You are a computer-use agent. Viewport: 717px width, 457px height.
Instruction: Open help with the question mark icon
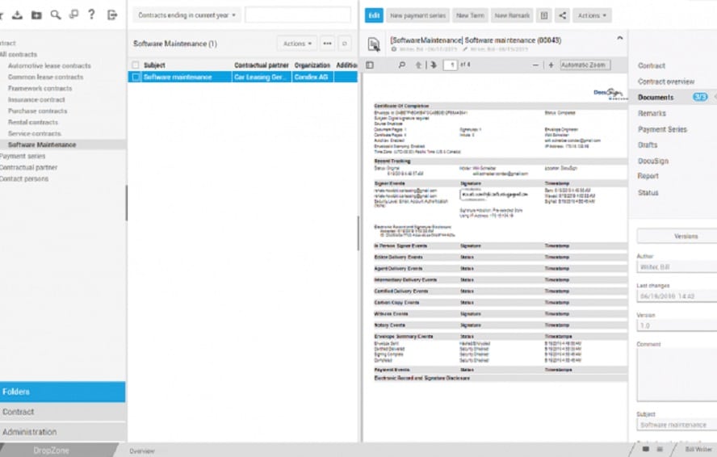coord(91,15)
